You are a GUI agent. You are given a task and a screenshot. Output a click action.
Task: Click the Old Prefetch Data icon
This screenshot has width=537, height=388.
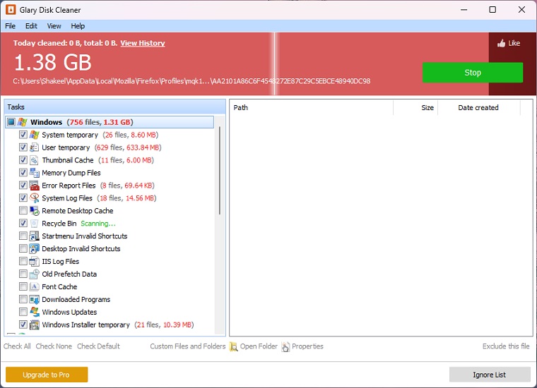point(34,274)
